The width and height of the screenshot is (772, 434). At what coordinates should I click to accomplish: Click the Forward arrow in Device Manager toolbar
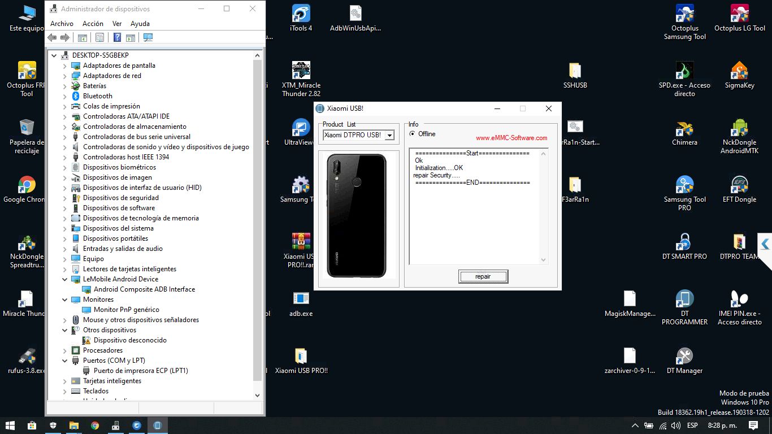point(65,37)
